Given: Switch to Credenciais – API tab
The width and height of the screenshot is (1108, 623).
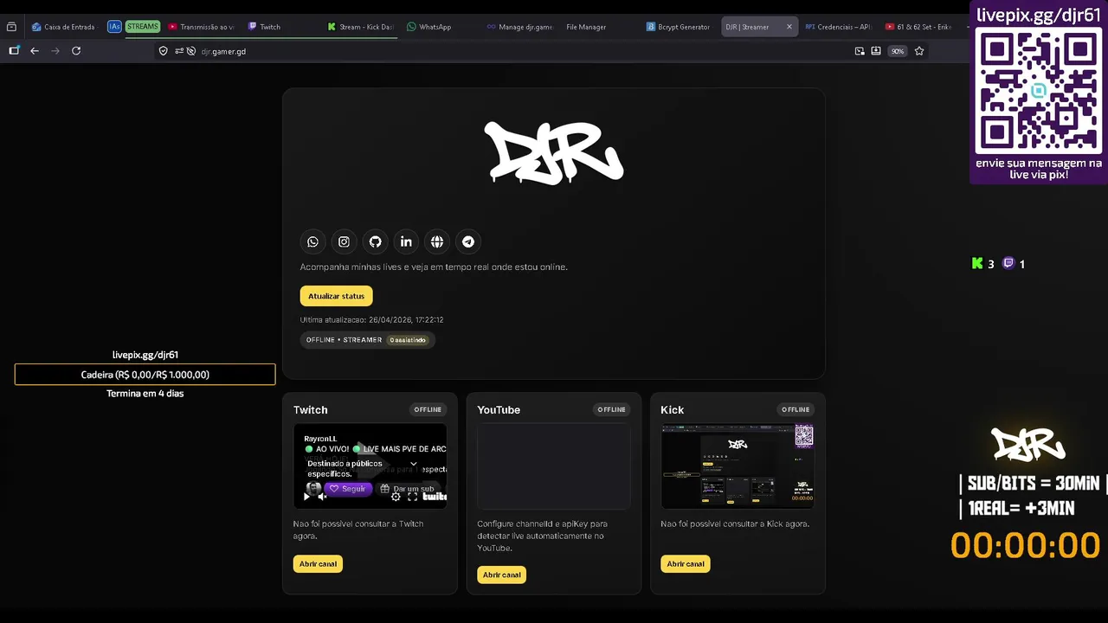Looking at the screenshot, I should pyautogui.click(x=837, y=27).
